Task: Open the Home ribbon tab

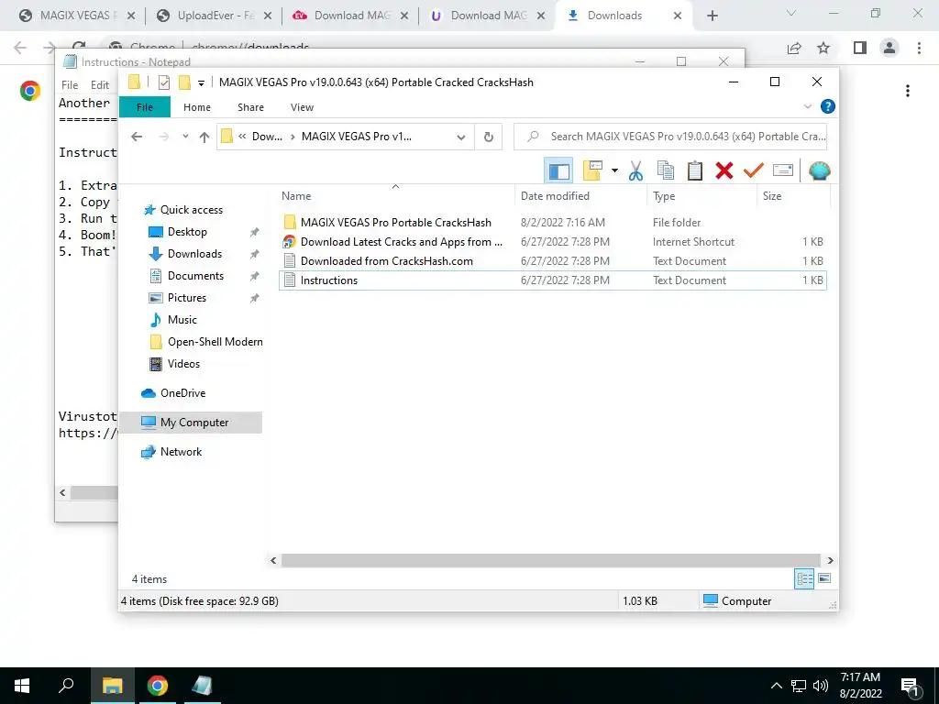Action: pos(197,107)
